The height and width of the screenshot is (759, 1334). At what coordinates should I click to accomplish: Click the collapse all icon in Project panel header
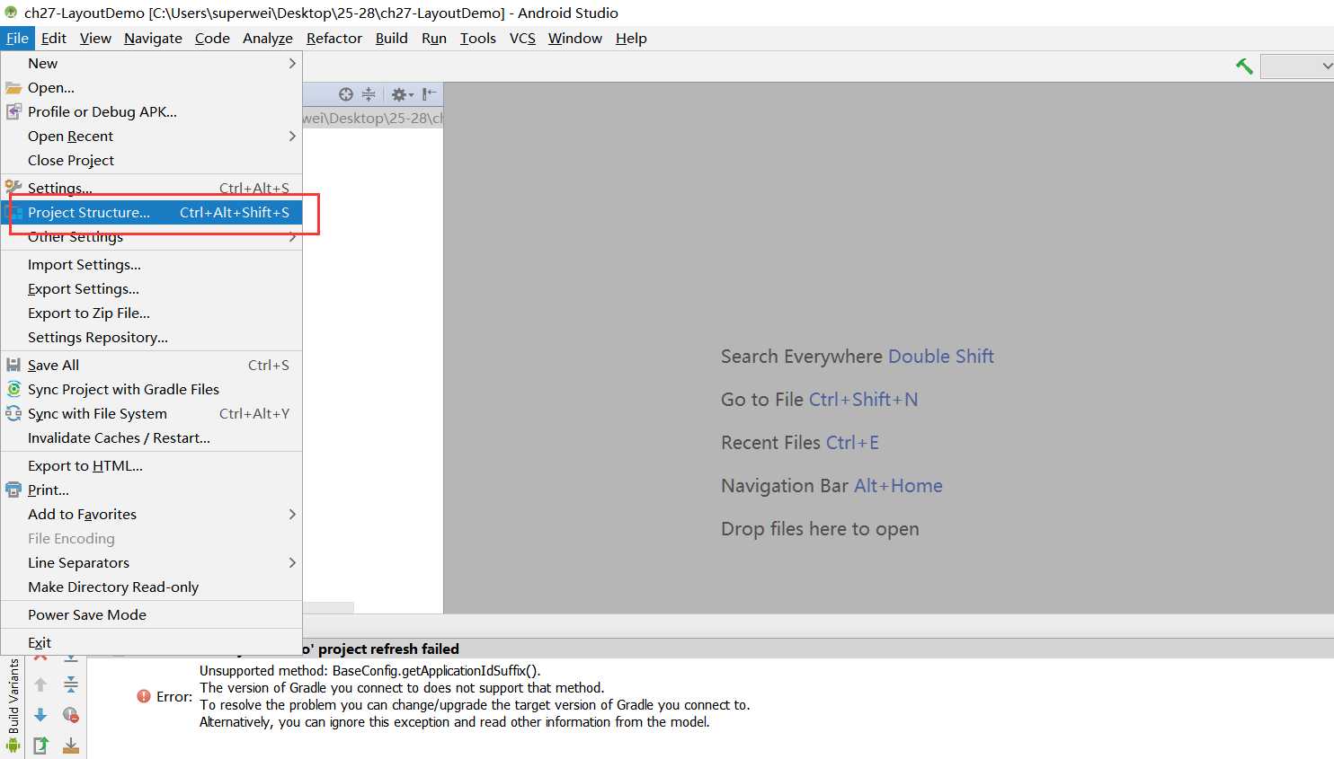[369, 94]
